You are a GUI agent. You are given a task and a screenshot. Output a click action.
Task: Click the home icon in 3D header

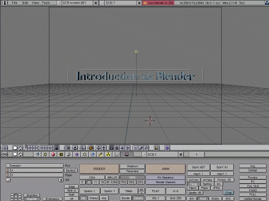point(20,148)
